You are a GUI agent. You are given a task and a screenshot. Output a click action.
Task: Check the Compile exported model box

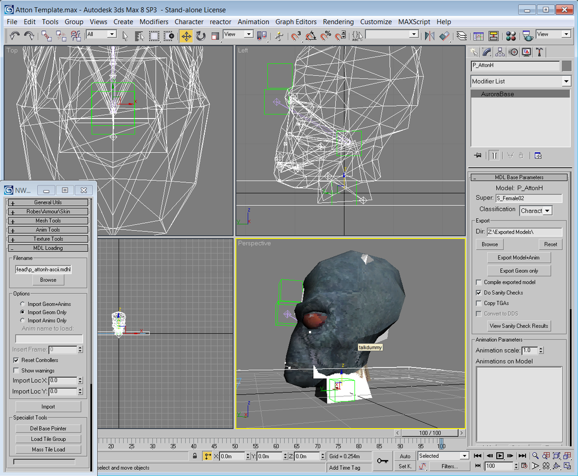(x=479, y=282)
